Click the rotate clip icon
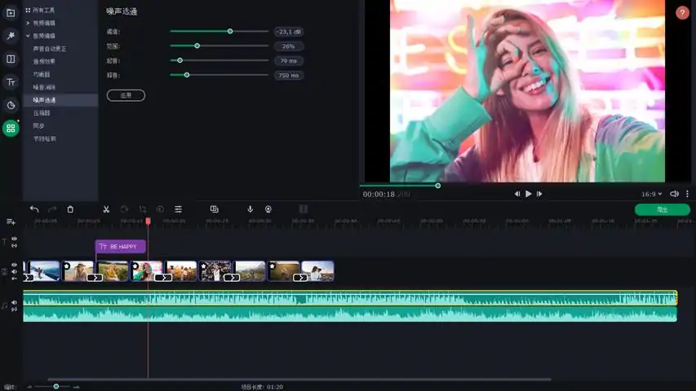Image resolution: width=696 pixels, height=391 pixels. point(124,209)
